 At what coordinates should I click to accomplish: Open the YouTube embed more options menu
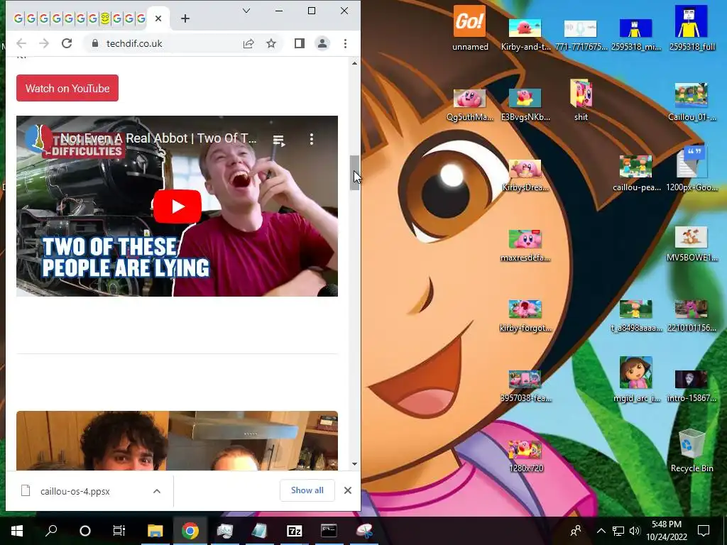pyautogui.click(x=312, y=138)
